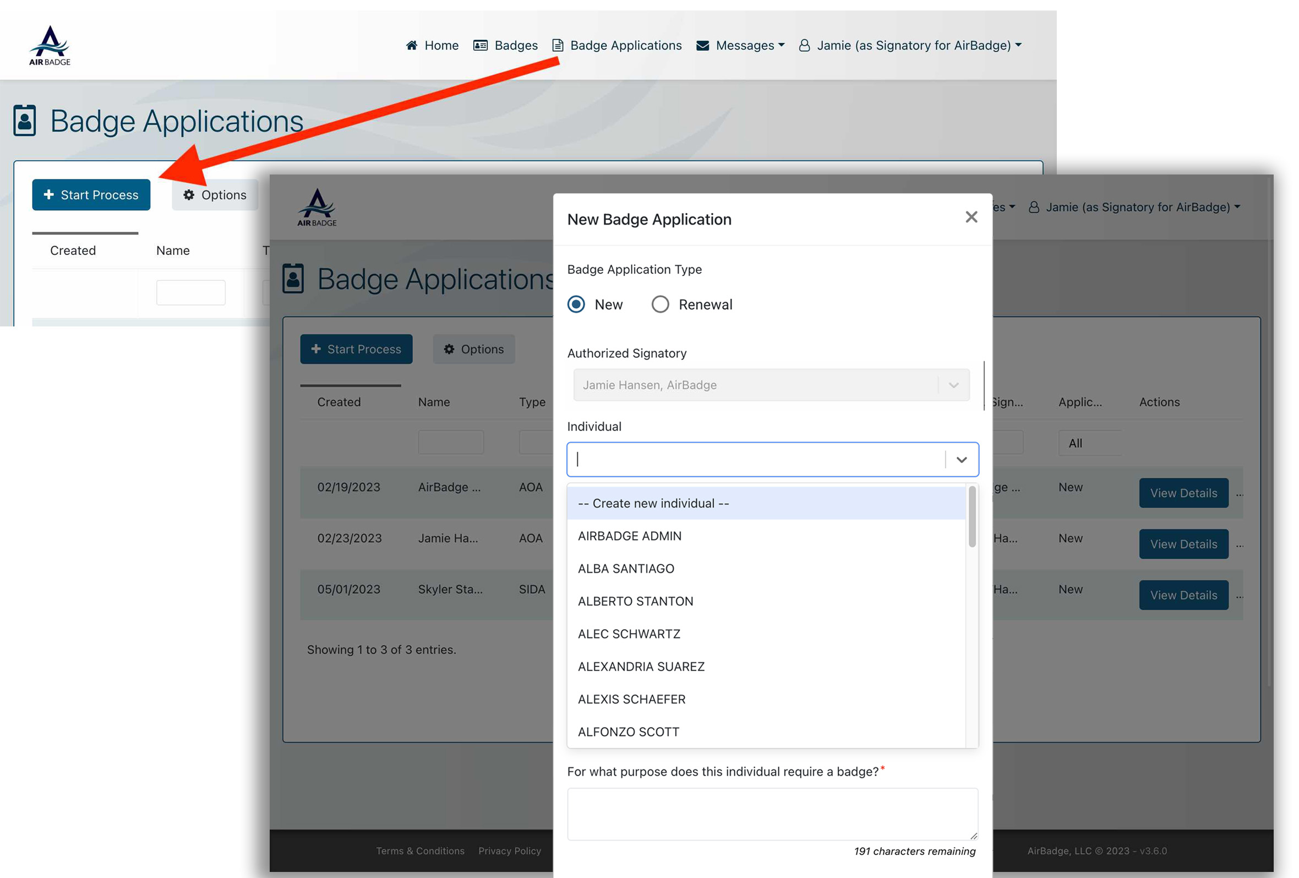Click the gear icon on Options button
1299x878 pixels.
pyautogui.click(x=189, y=194)
